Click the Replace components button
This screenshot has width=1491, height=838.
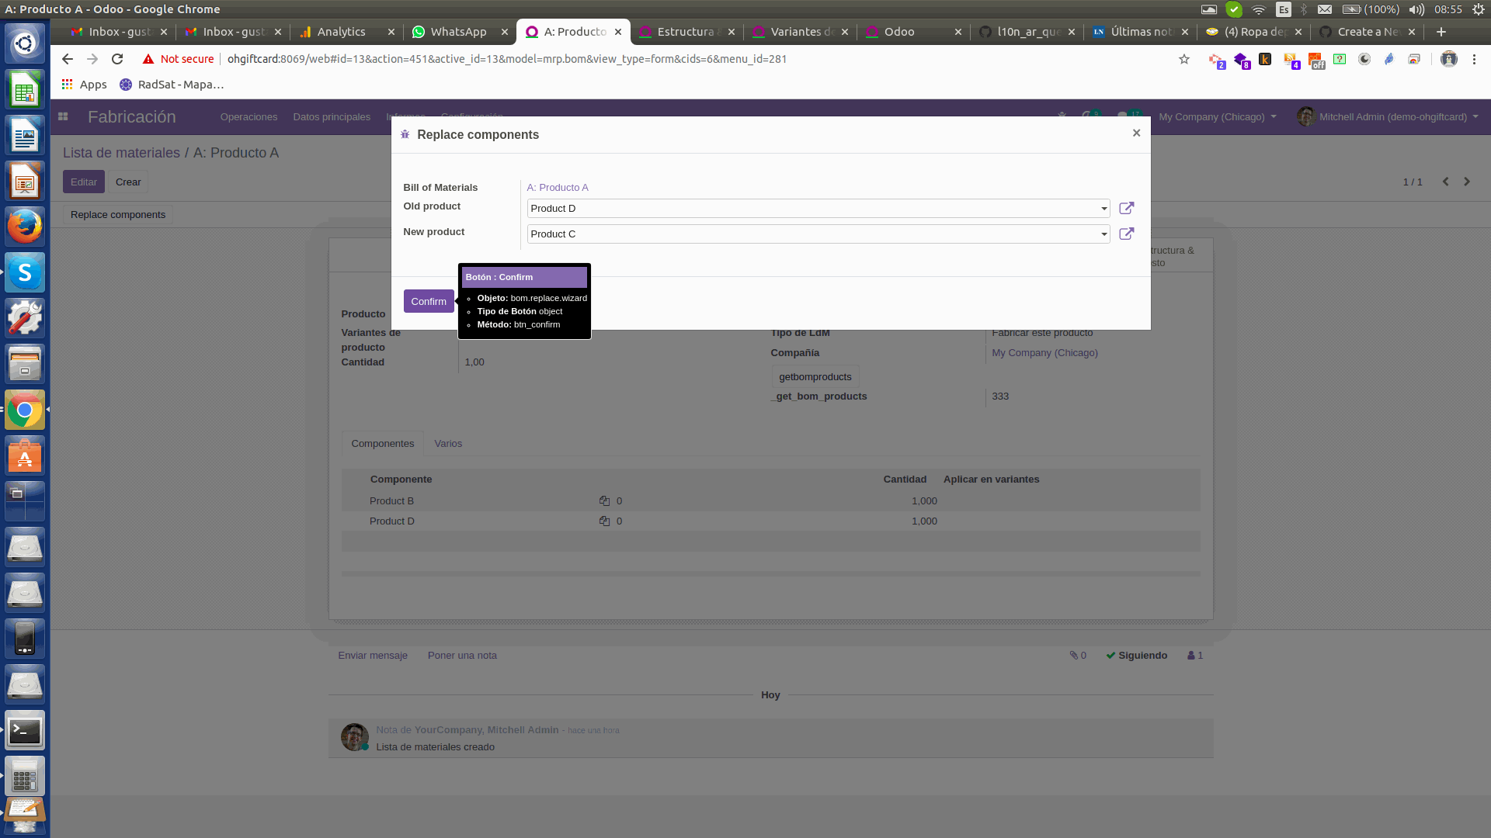point(118,215)
